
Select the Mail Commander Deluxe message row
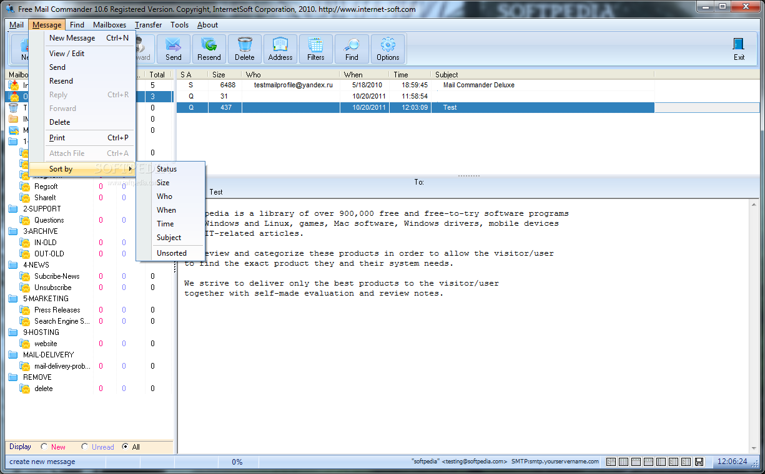[x=415, y=85]
